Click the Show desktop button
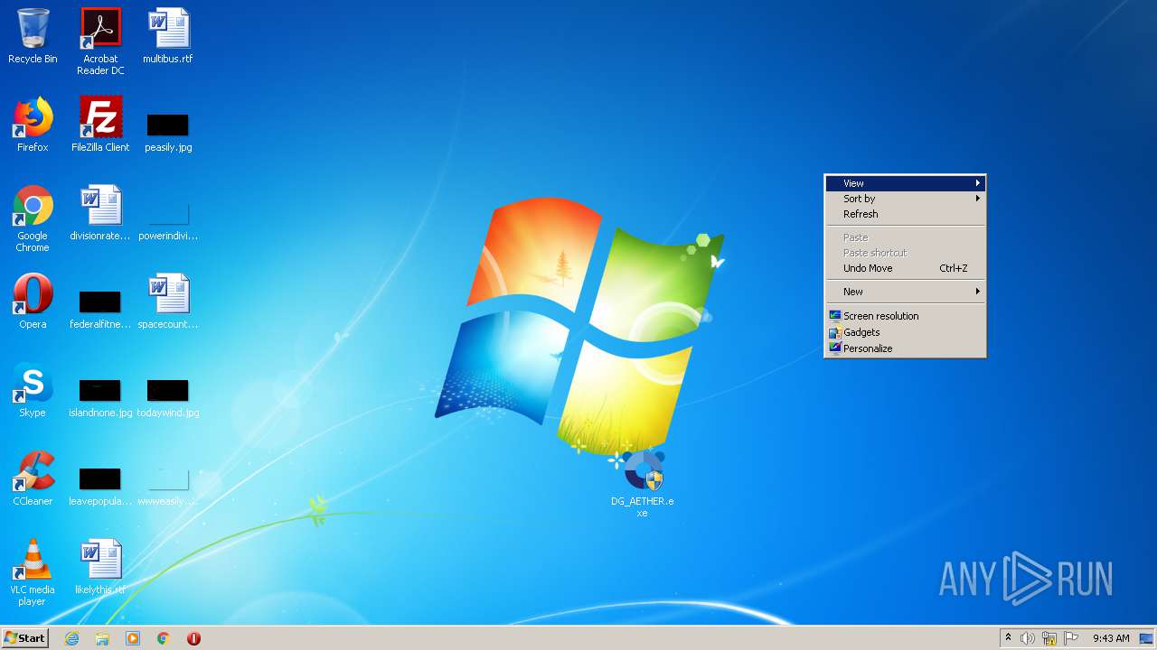This screenshot has width=1157, height=650. coord(1146,638)
